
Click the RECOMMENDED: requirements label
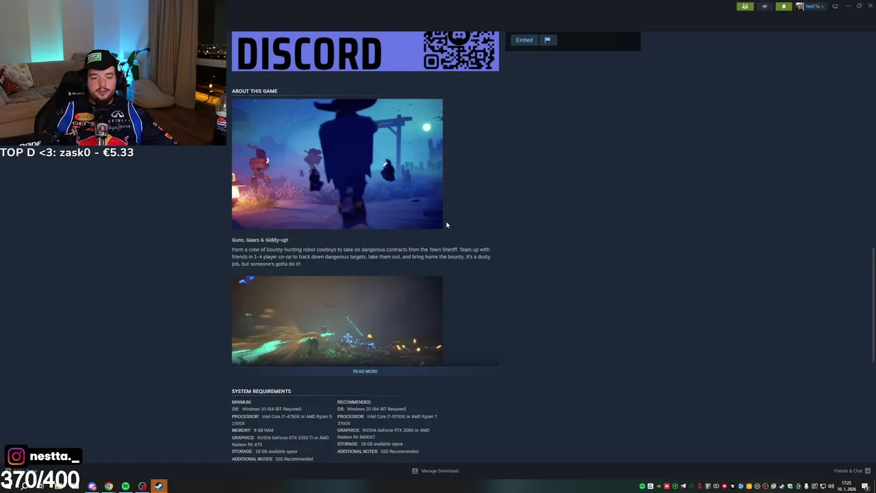(x=355, y=402)
